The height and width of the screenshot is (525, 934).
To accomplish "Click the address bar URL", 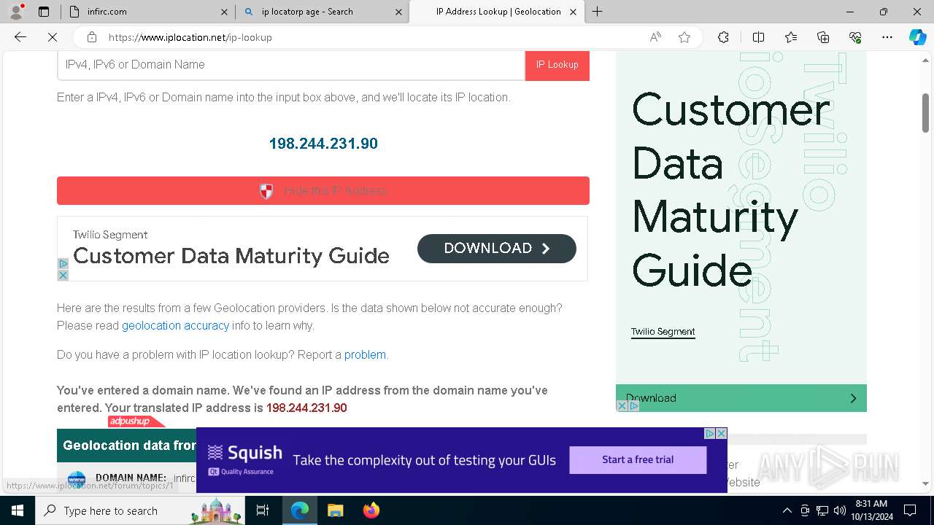I will pyautogui.click(x=190, y=37).
